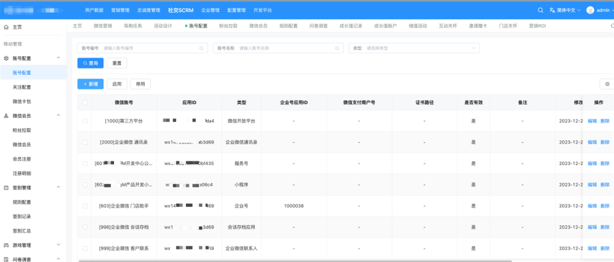Check the [2000]企业微信 通讯录 row checkbox
Screen dimensions: 614x262
(x=85, y=142)
